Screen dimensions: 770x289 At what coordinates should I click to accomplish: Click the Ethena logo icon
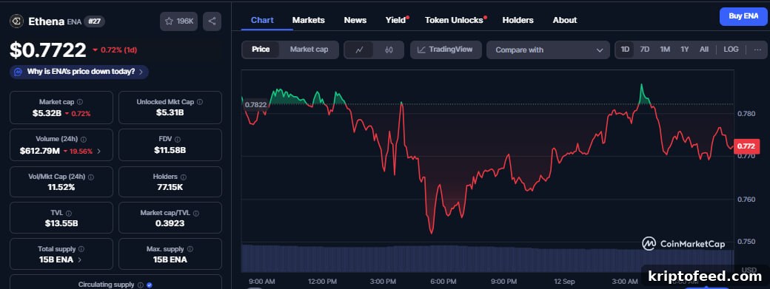click(x=16, y=21)
